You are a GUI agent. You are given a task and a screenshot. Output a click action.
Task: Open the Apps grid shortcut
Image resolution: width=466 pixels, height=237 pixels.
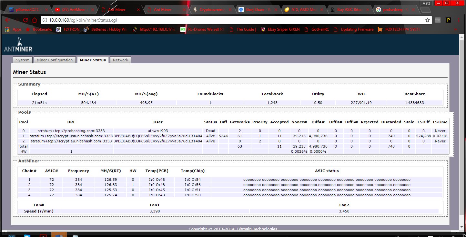(x=13, y=29)
